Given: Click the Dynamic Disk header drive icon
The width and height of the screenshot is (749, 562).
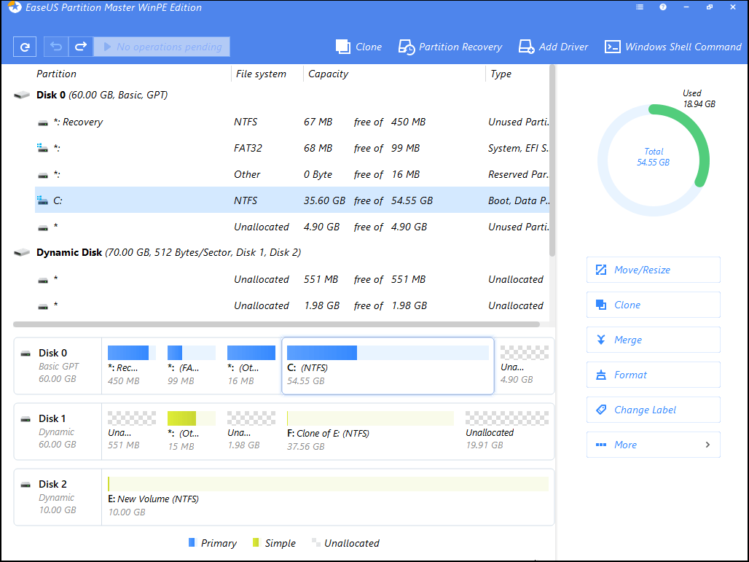Looking at the screenshot, I should click(x=22, y=252).
